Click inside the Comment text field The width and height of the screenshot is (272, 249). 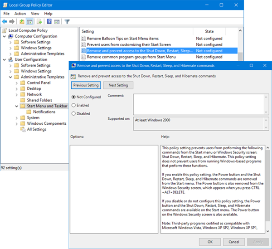click(x=199, y=104)
